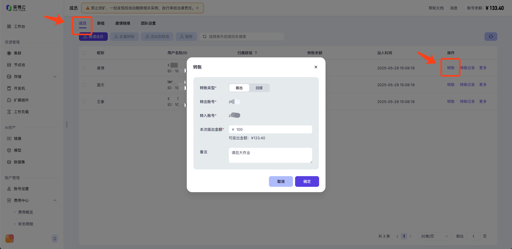Select the 回拨 transfer type option
The height and width of the screenshot is (249, 512).
click(x=259, y=88)
